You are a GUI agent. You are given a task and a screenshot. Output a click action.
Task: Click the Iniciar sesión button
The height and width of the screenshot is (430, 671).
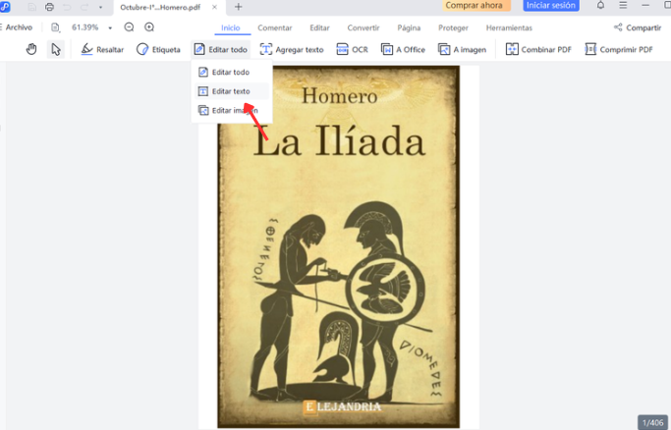(551, 6)
